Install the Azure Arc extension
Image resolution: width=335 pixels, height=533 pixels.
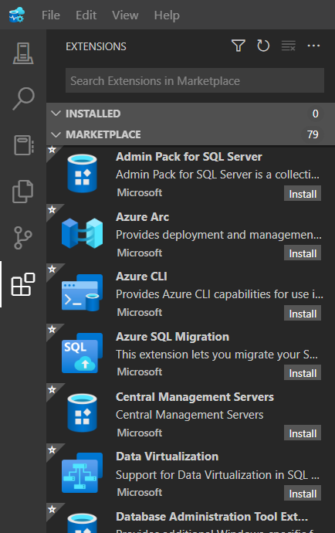click(303, 253)
